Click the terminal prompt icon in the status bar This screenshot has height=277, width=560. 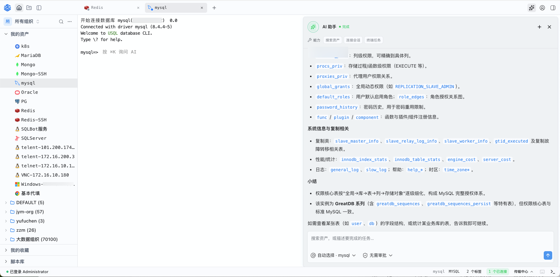553,272
